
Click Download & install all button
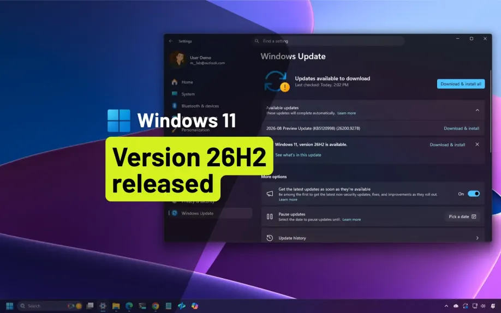coord(461,83)
